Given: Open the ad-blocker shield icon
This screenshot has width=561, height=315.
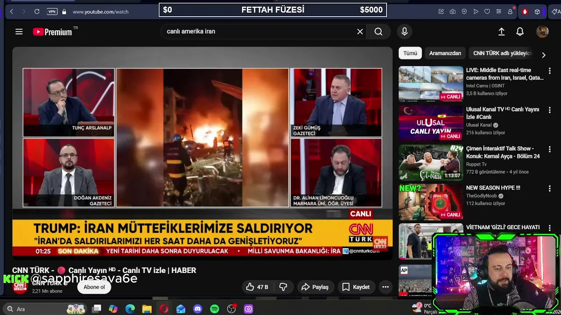Looking at the screenshot, I should [x=464, y=12].
